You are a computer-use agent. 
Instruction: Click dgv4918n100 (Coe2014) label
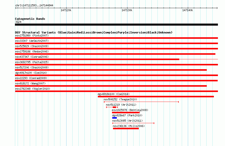pos(114,94)
